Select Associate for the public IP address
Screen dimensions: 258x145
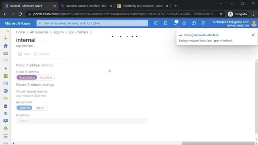click(46, 77)
